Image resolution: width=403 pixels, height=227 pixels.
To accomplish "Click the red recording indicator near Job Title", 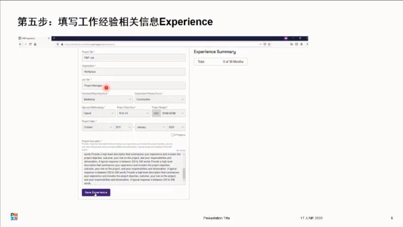I will 106,87.
